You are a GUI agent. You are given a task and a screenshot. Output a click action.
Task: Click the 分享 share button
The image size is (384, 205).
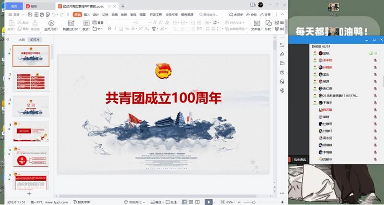tap(267, 15)
